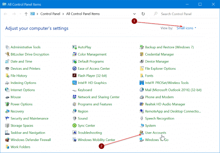This screenshot has height=153, width=220.
Task: Click the Forward navigation arrow
Action: click(x=14, y=14)
